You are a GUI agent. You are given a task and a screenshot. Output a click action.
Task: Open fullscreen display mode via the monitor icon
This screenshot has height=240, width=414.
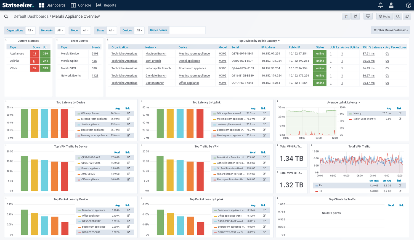click(x=368, y=16)
